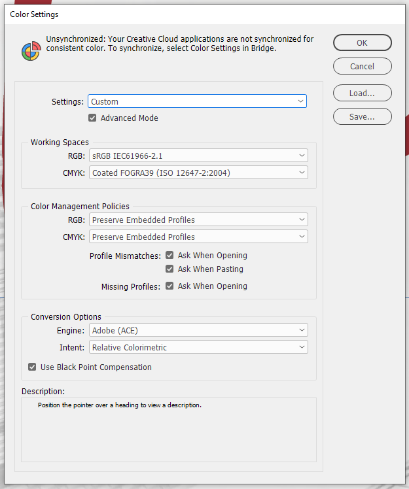Click the Description text area

coord(169,430)
